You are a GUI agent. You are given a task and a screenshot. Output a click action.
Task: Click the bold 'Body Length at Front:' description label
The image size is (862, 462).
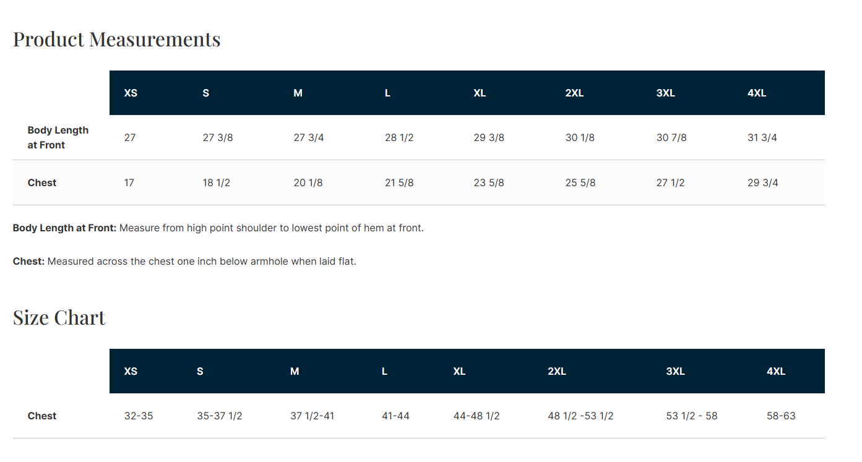click(64, 228)
